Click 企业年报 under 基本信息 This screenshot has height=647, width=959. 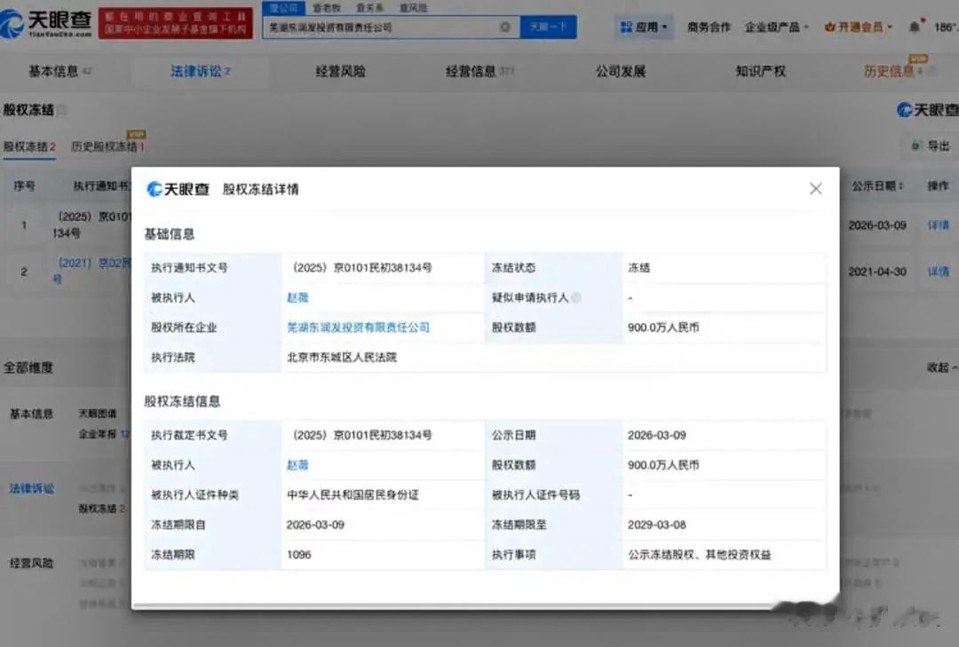pyautogui.click(x=103, y=434)
